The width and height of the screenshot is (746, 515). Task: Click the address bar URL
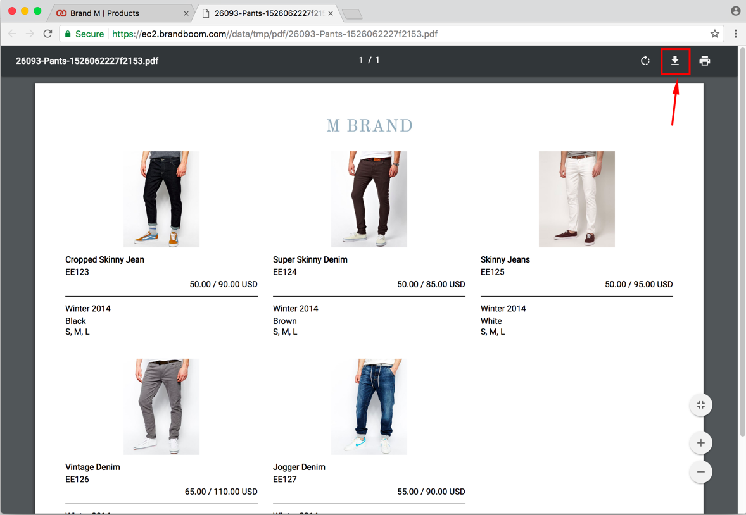click(275, 34)
